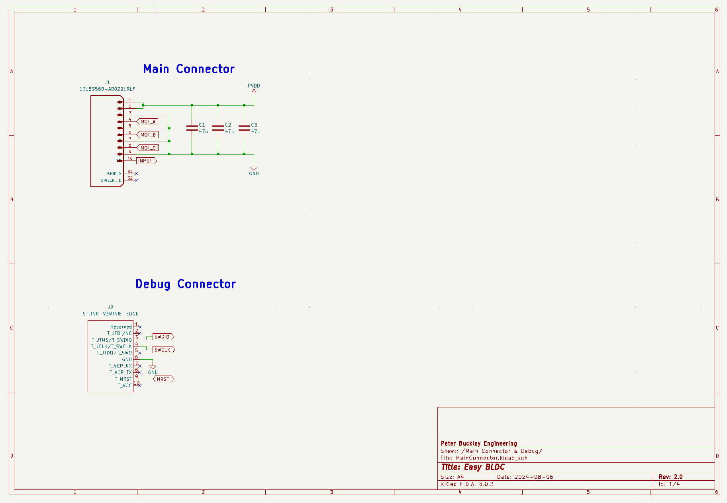
Task: Select the SWDIO global label
Action: pos(163,337)
